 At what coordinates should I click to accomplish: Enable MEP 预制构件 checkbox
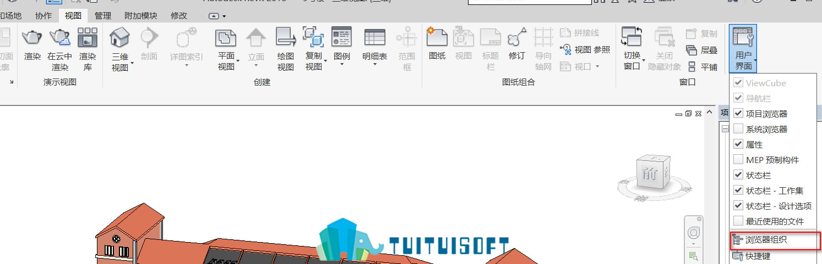739,160
